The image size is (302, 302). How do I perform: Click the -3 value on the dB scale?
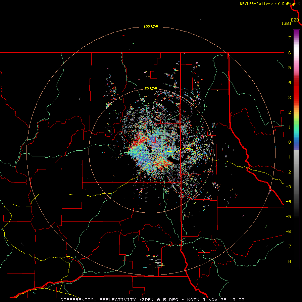pyautogui.click(x=288, y=187)
